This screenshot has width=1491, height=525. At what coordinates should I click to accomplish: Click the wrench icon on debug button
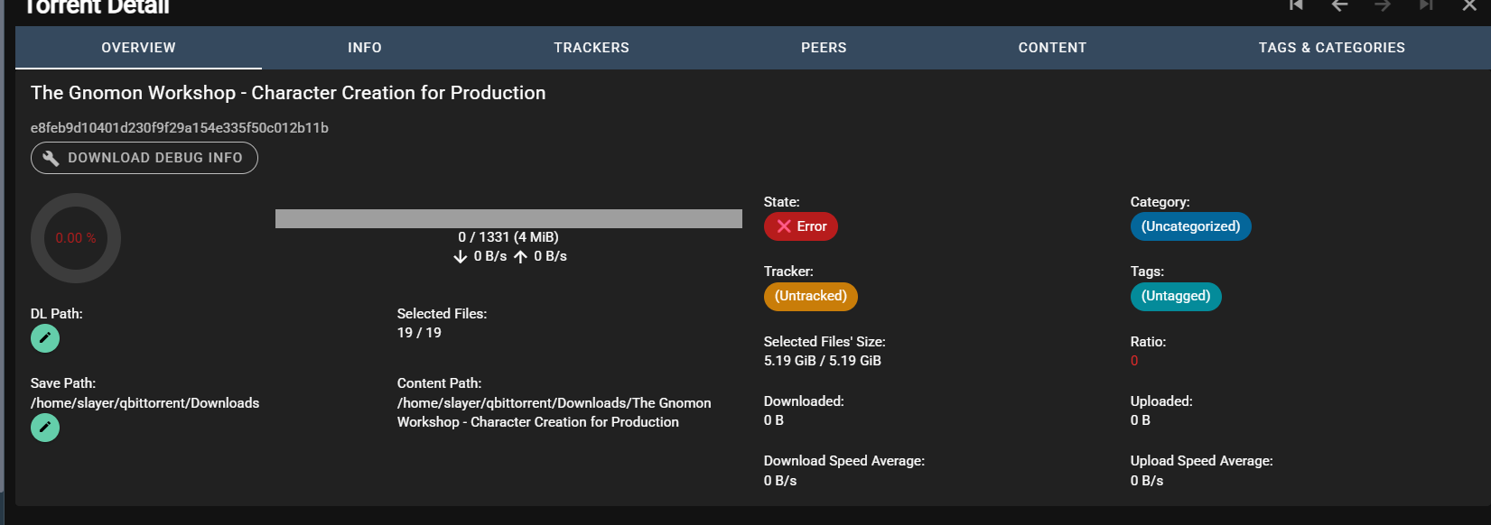pyautogui.click(x=51, y=158)
